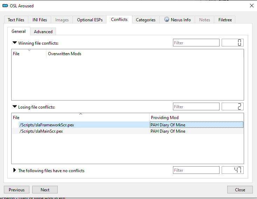The height and width of the screenshot is (199, 257).
Task: Click the winning conflicts Filter field
Action: coord(196,43)
